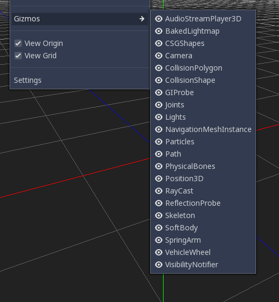Screen dimensions: 279x302
Task: Select Particles gizmo label
Action: [x=180, y=142]
